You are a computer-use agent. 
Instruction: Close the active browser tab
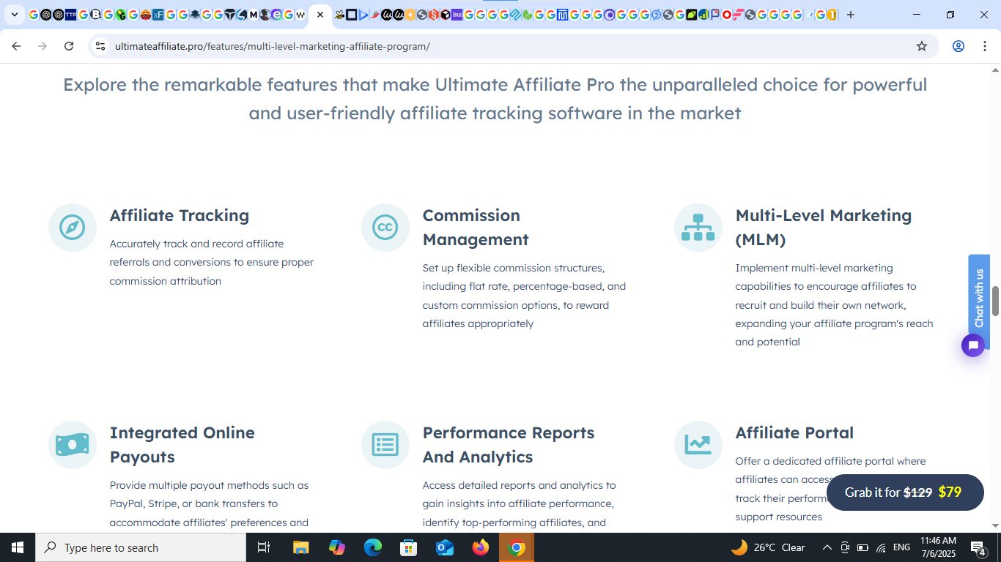tap(320, 15)
